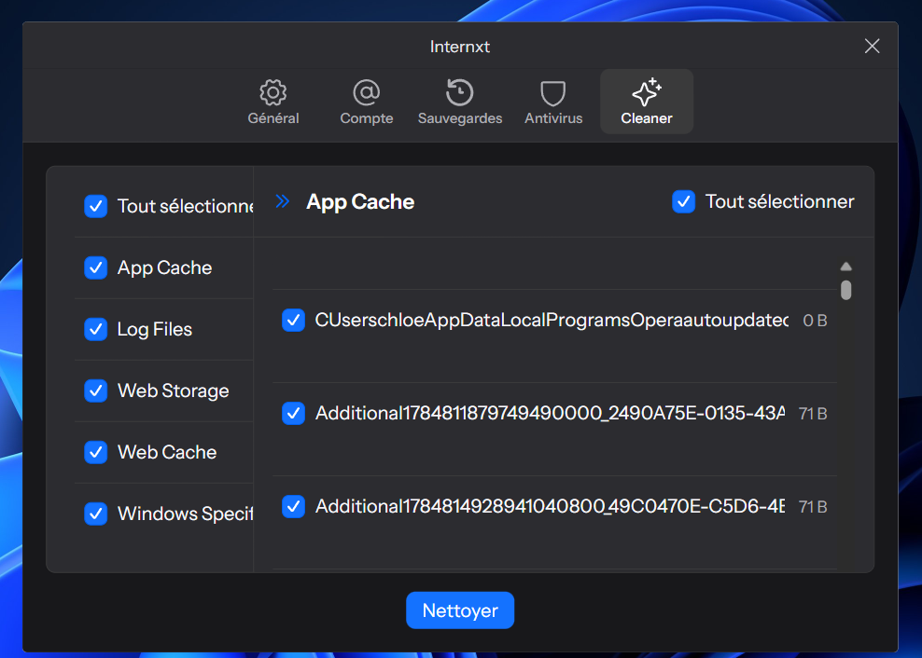Screen dimensions: 922x658
Task: Click the file list scrollbar thumb
Action: (x=846, y=290)
